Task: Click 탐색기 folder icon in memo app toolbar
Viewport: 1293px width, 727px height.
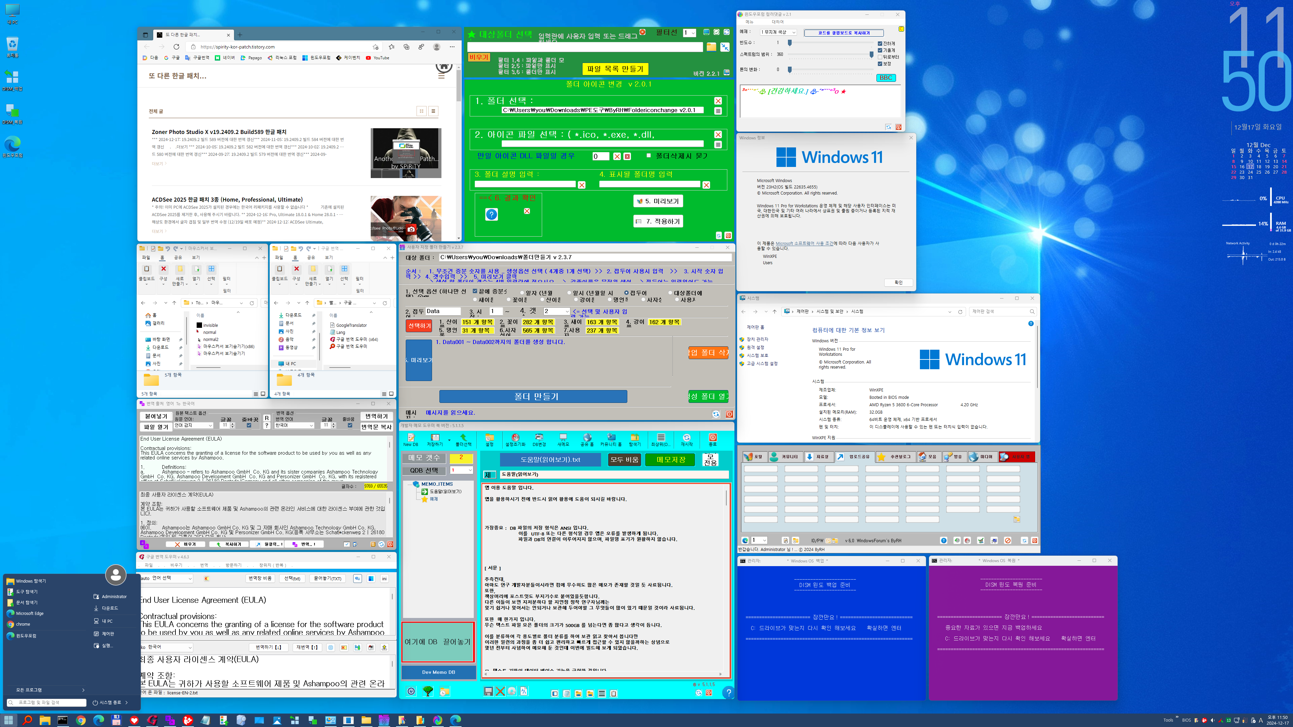Action: pos(635,440)
